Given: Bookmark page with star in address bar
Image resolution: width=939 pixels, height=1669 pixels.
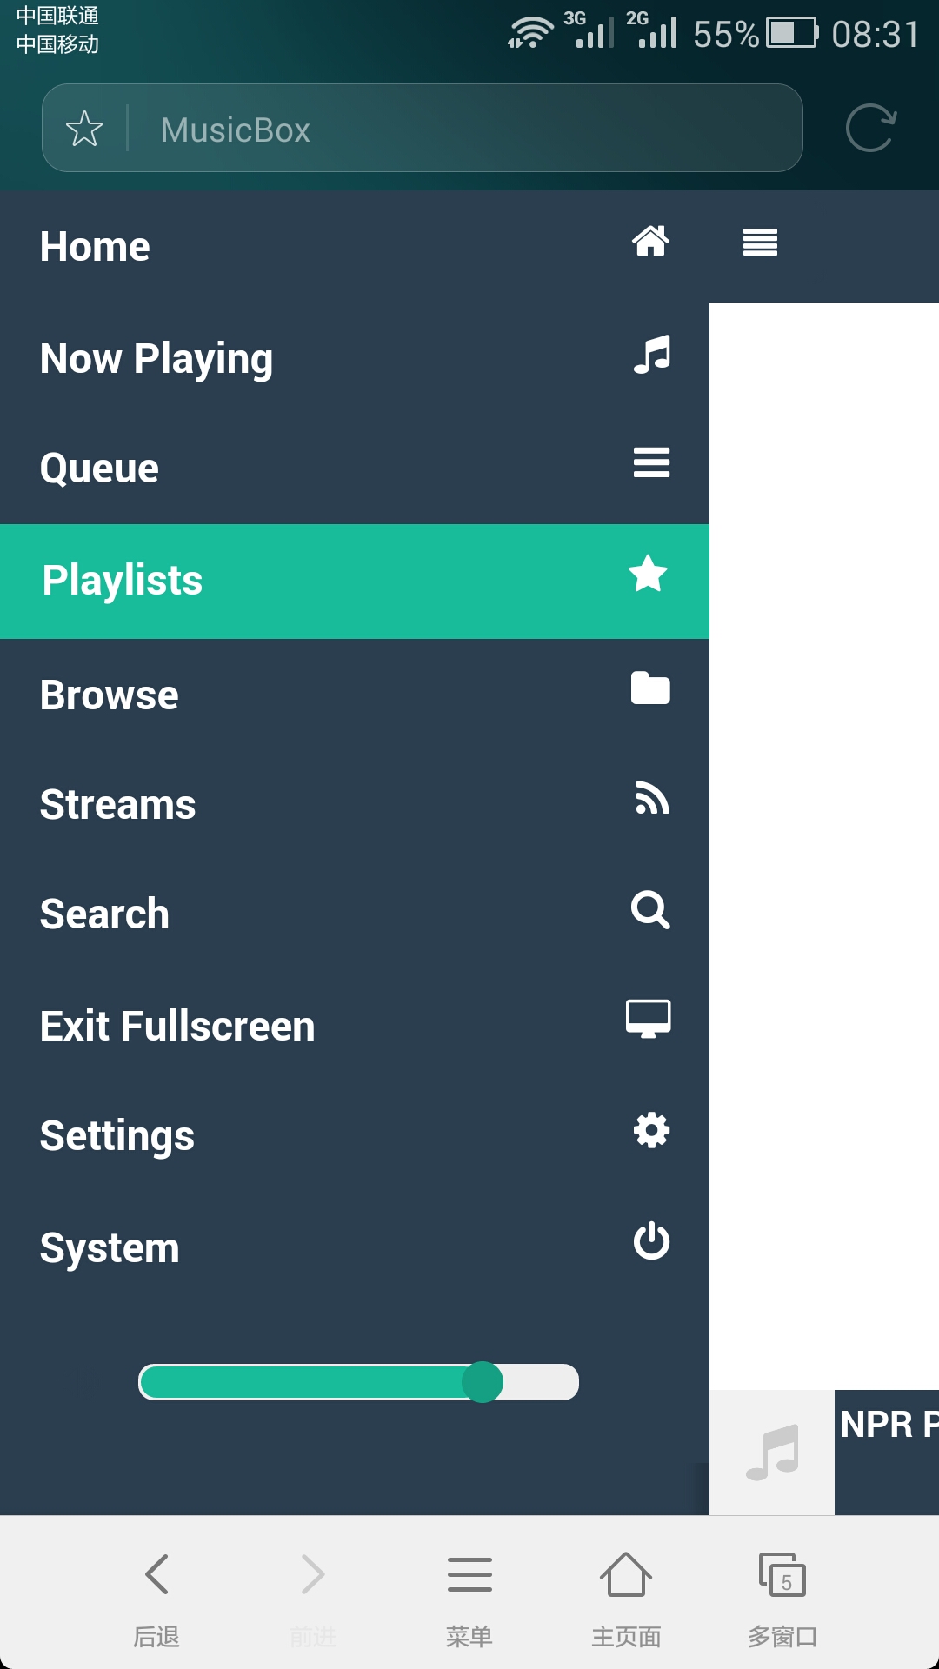Looking at the screenshot, I should (x=84, y=129).
